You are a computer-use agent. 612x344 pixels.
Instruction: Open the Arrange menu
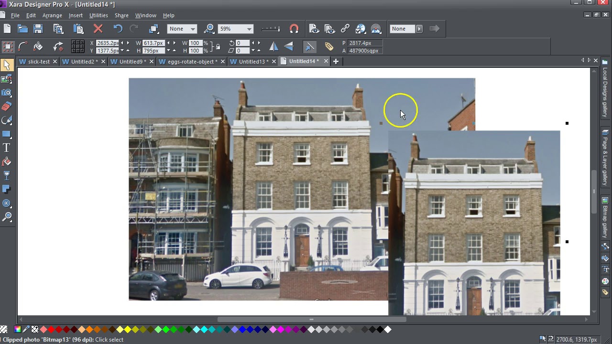(x=52, y=15)
